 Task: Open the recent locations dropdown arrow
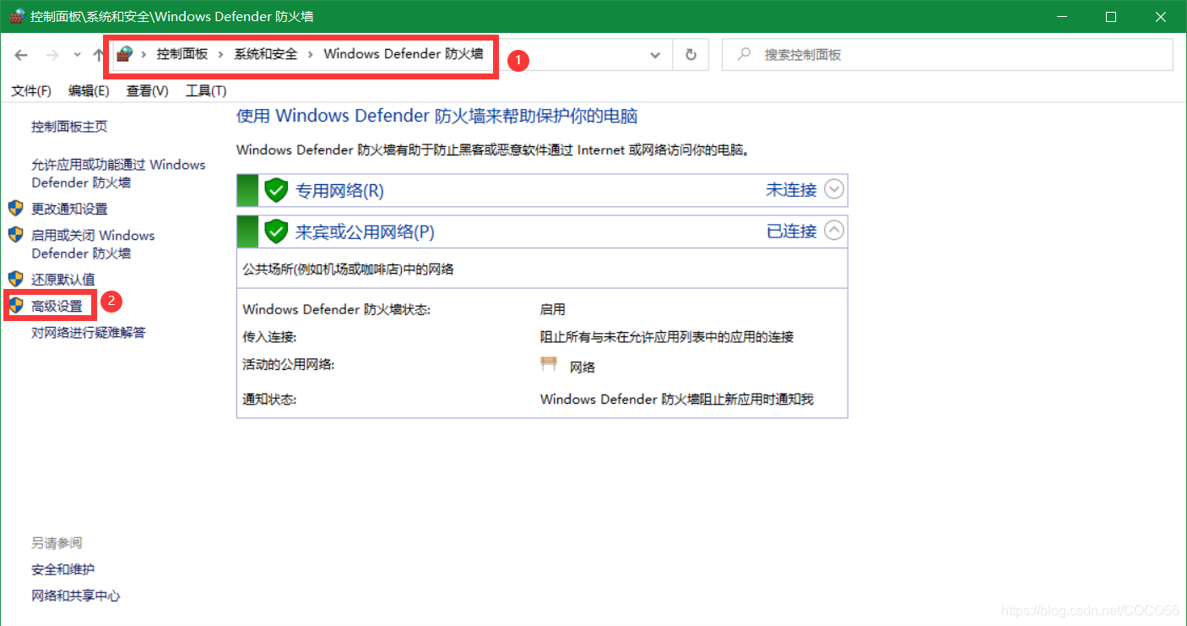coord(77,55)
